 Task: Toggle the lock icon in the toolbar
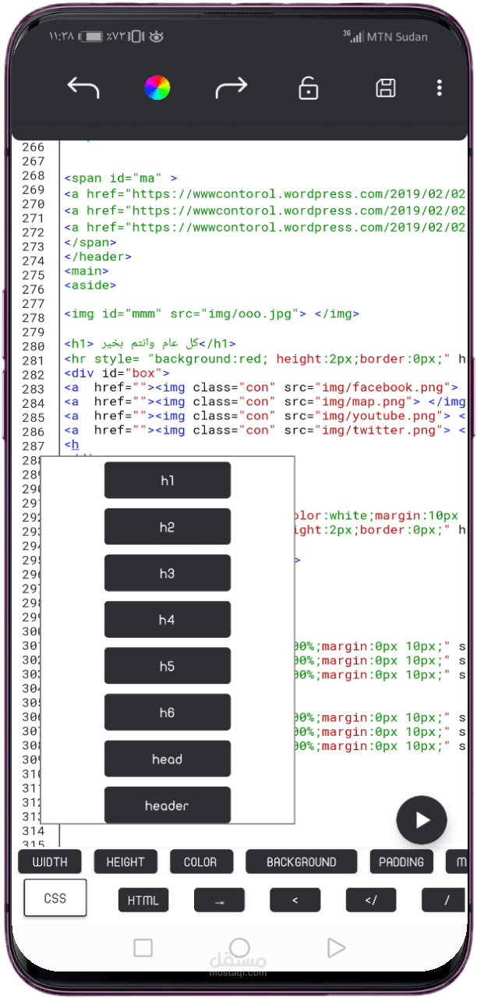point(309,88)
